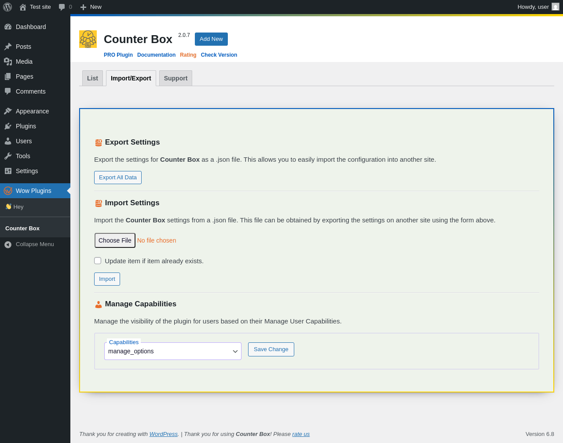This screenshot has height=443, width=563.
Task: Open the Tools menu
Action: coord(35,156)
